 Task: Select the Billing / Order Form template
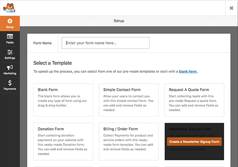pyautogui.click(x=129, y=141)
